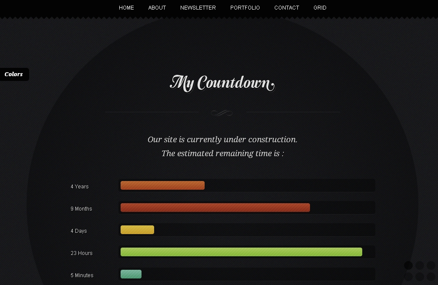The image size is (438, 285).
Task: Select the GRID menu item
Action: (x=320, y=8)
